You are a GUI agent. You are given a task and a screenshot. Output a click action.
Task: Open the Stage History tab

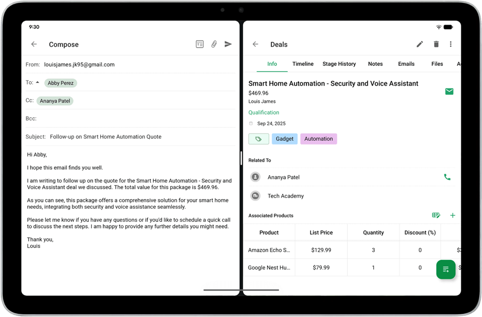339,64
